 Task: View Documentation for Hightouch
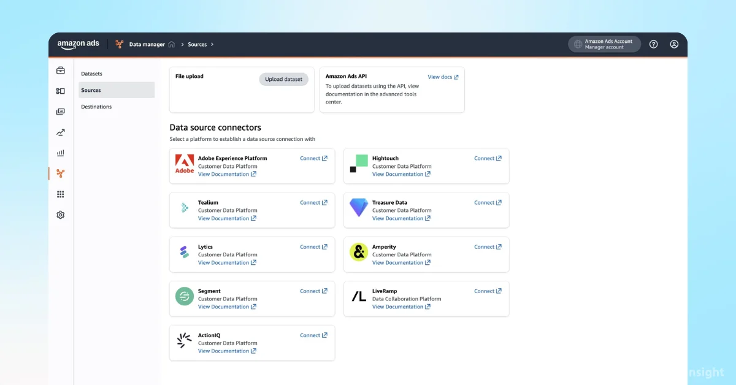point(401,174)
